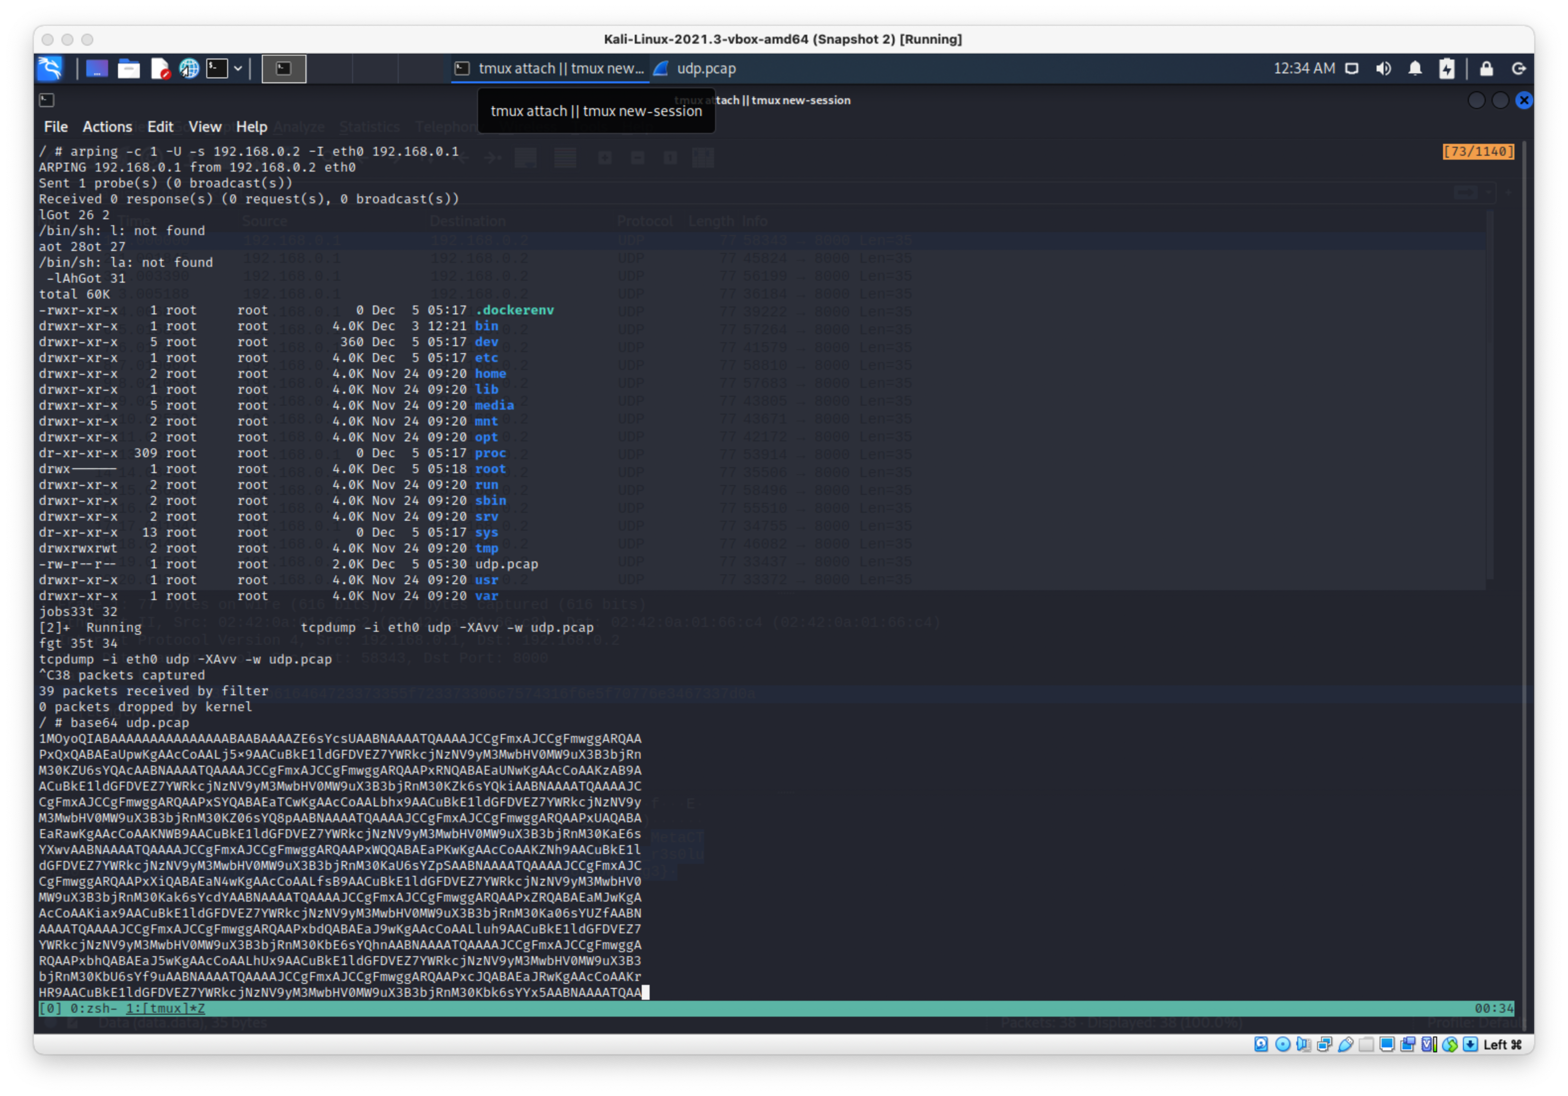Screen dimensions: 1568x1096
Task: Click the tmp directory name in listing
Action: click(x=486, y=548)
